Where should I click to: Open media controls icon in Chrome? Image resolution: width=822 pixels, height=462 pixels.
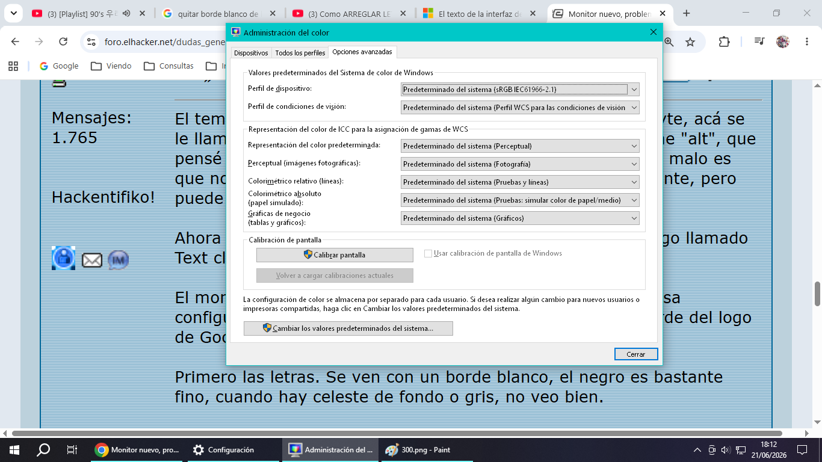(759, 42)
